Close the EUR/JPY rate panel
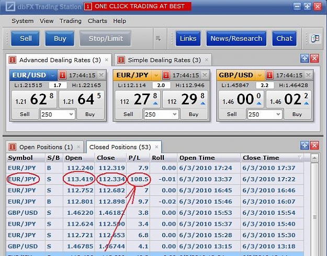The height and width of the screenshot is (256, 327). [x=205, y=75]
